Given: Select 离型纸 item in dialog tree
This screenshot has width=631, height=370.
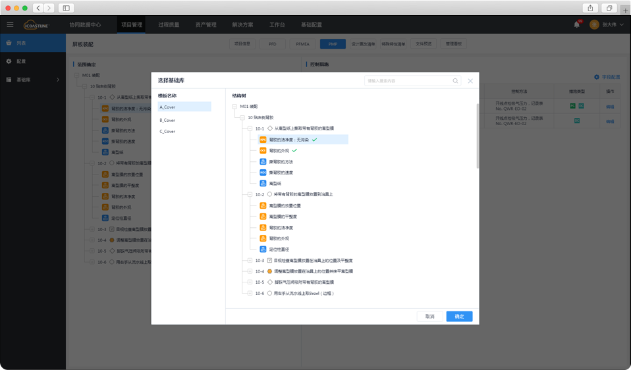Looking at the screenshot, I should tap(275, 184).
